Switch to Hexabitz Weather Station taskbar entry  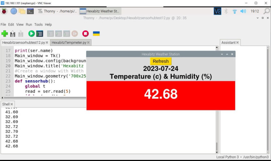point(100,11)
